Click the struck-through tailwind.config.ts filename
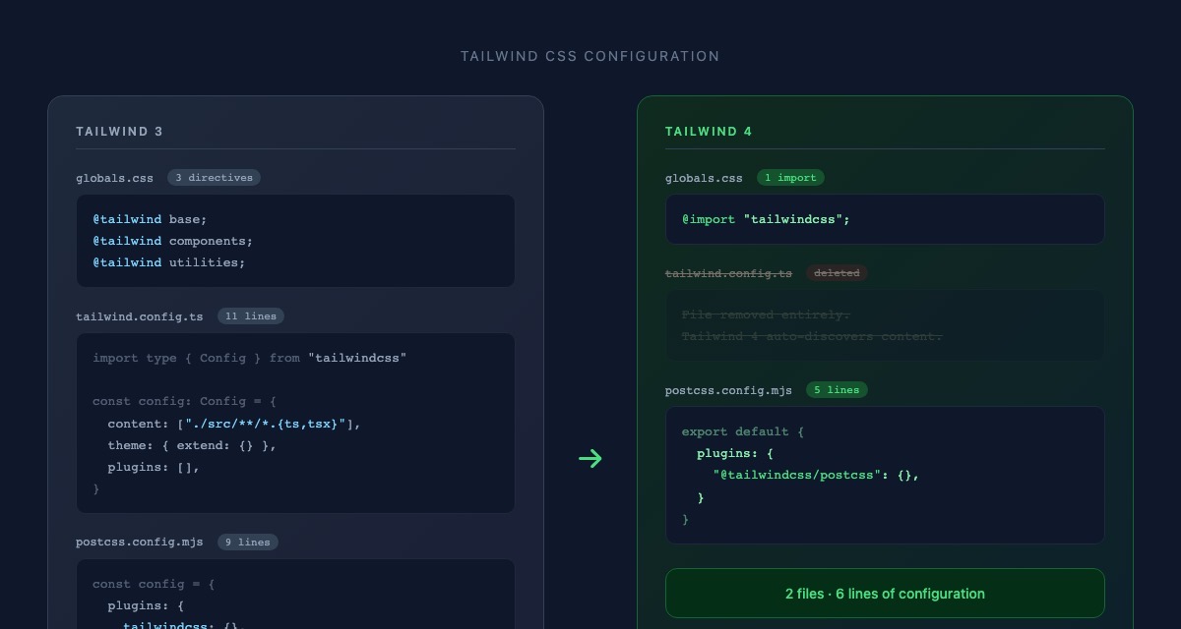1181x629 pixels. click(x=728, y=273)
